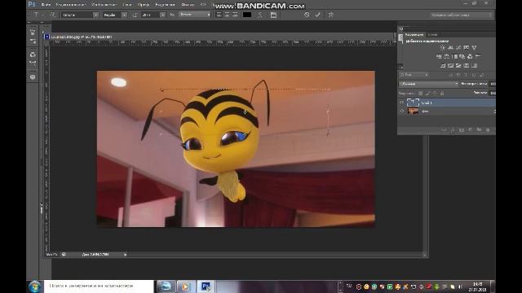Commit text edits with the checkmark
Image resolution: width=522 pixels, height=293 pixels.
coord(317,15)
